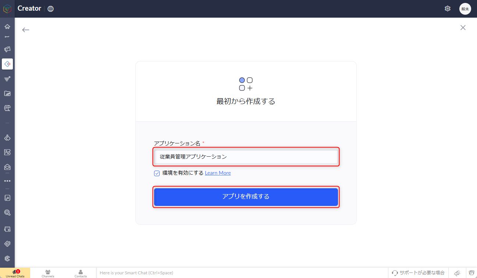Open the envelope icon in the left sidebar
The image size is (477, 278).
[7, 167]
